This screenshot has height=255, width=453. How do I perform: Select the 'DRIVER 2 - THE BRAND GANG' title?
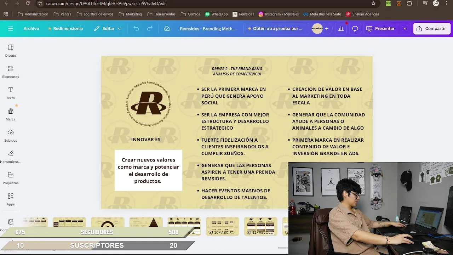237,69
